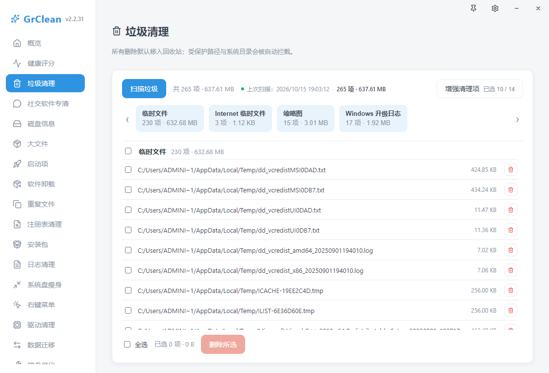Delete dd_vcredist_x86 log with its trash icon
549x373 pixels.
click(511, 270)
